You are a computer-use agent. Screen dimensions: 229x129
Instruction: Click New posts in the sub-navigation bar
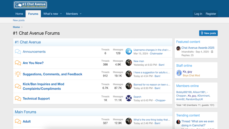pyautogui.click(x=19, y=20)
